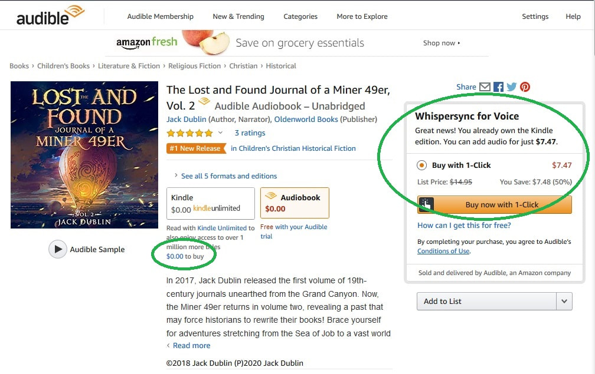Viewport: 595px width, 374px height.
Task: Click the Lost and Found cover image
Action: 84,155
